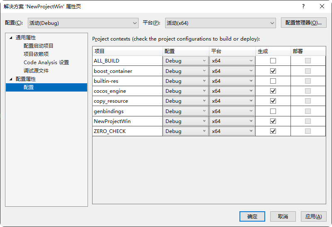Open configuration dropdown for cocos_engine
Viewport: 332px width, 227px height.
(x=185, y=91)
